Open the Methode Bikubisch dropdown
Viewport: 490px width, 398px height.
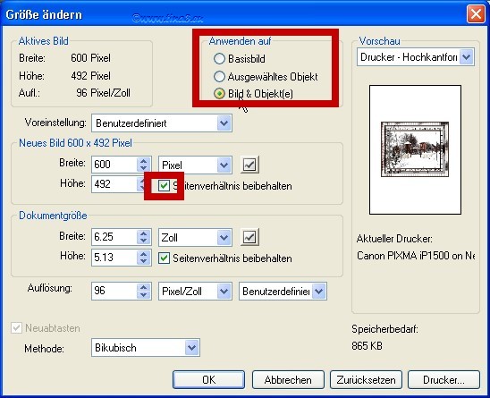pyautogui.click(x=146, y=347)
